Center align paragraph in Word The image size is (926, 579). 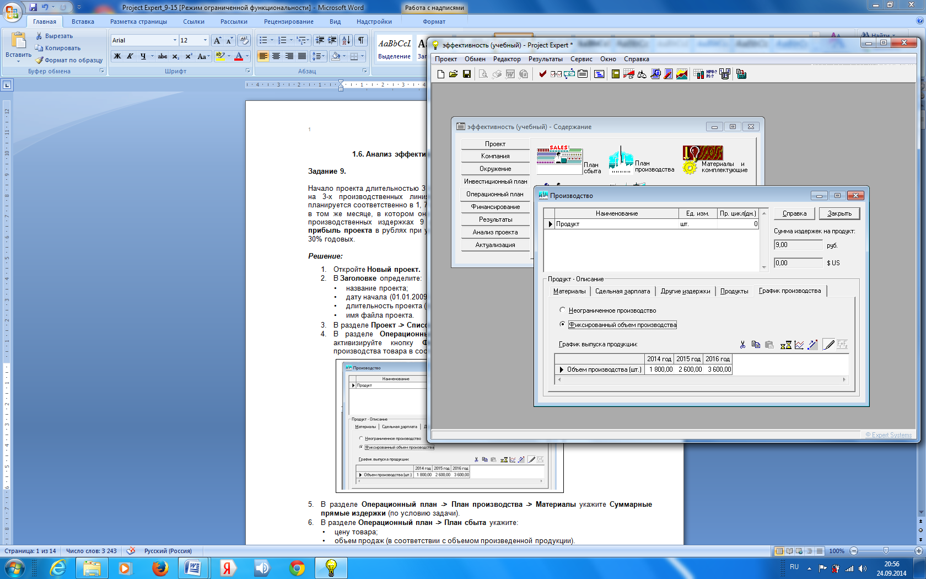tap(276, 56)
